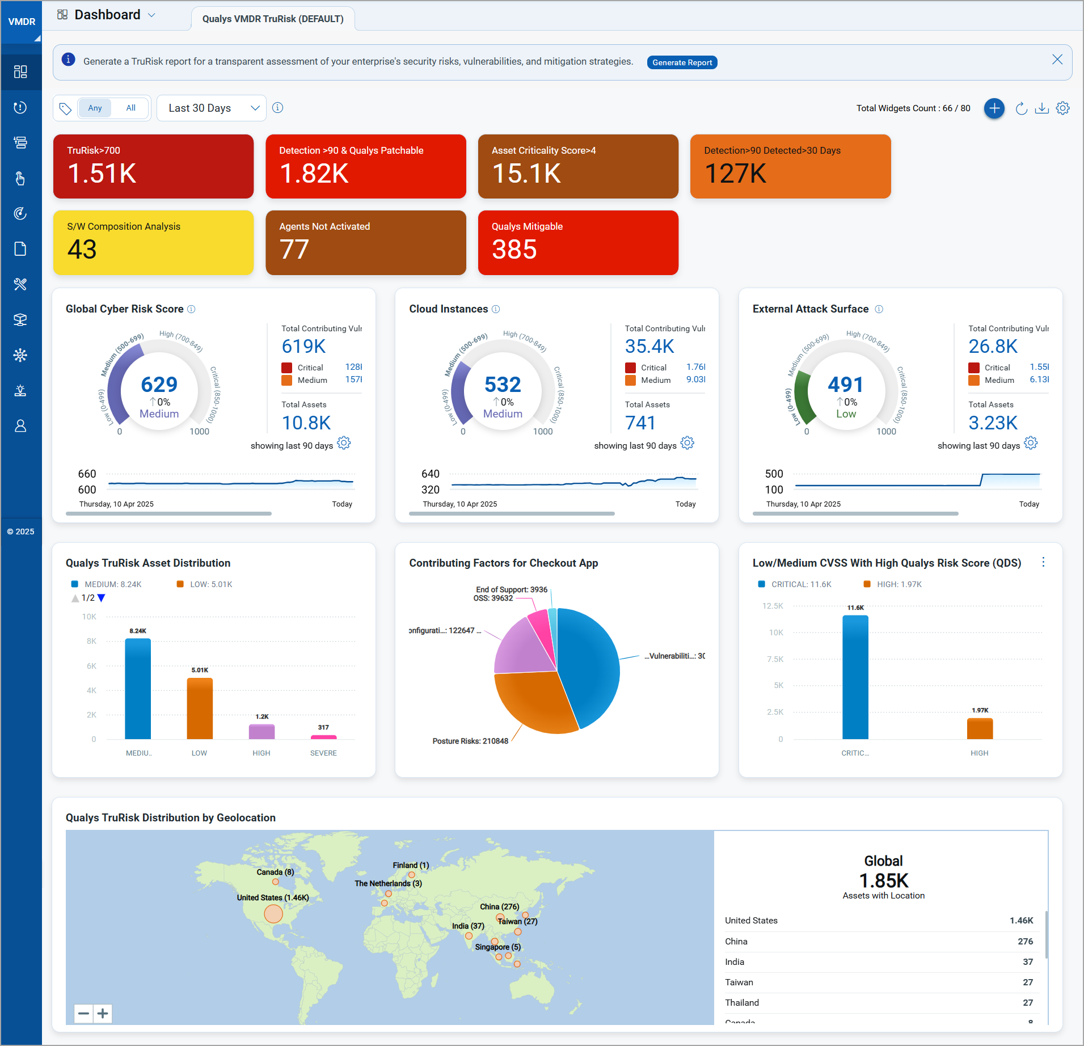Click the 26.8K contributing vulnerabilities value

click(993, 346)
